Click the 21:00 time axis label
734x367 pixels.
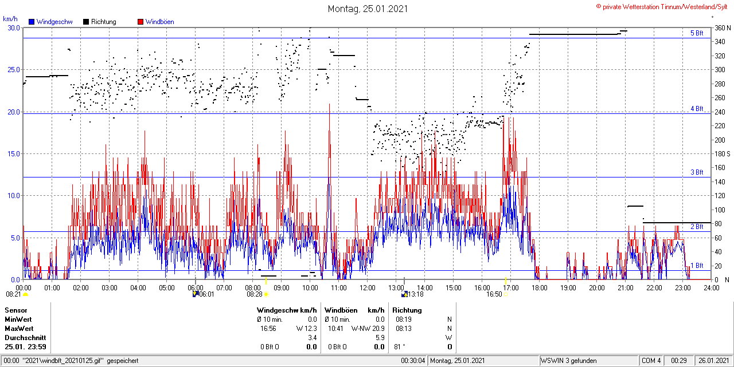(x=625, y=287)
